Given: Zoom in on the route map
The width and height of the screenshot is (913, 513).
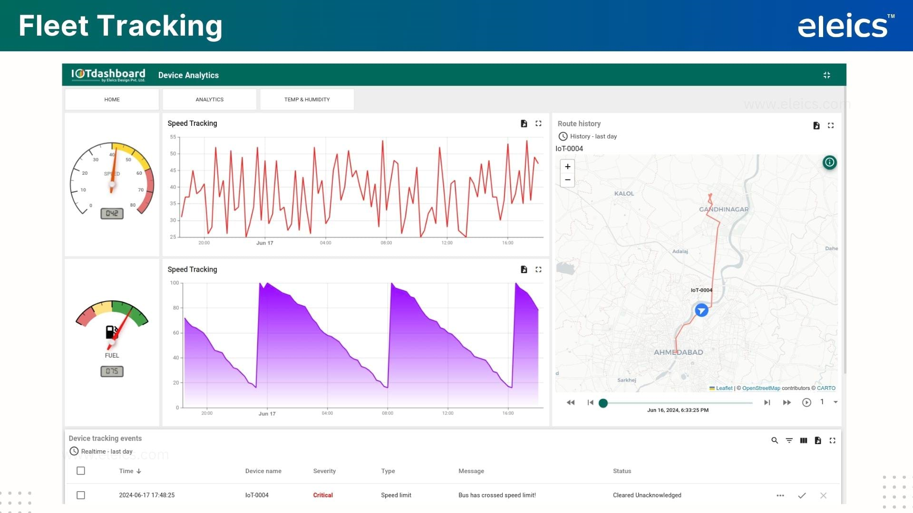Looking at the screenshot, I should coord(567,167).
